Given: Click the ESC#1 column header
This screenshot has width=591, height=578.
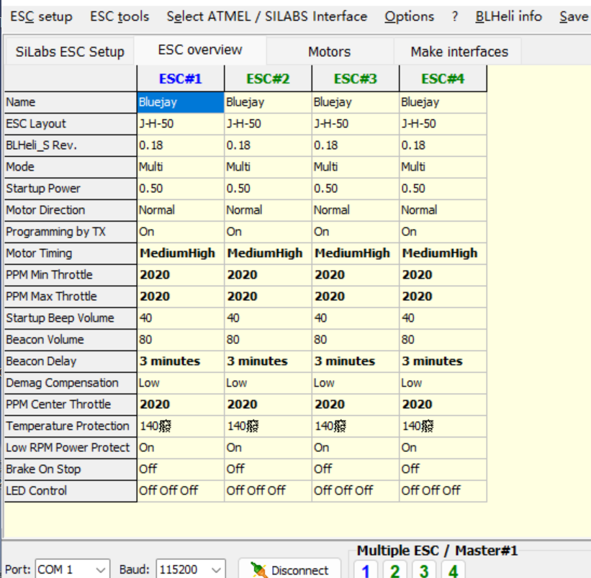Looking at the screenshot, I should (181, 78).
